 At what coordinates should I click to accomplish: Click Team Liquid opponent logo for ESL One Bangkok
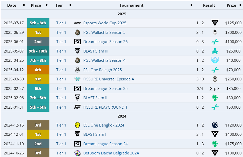[215, 125]
